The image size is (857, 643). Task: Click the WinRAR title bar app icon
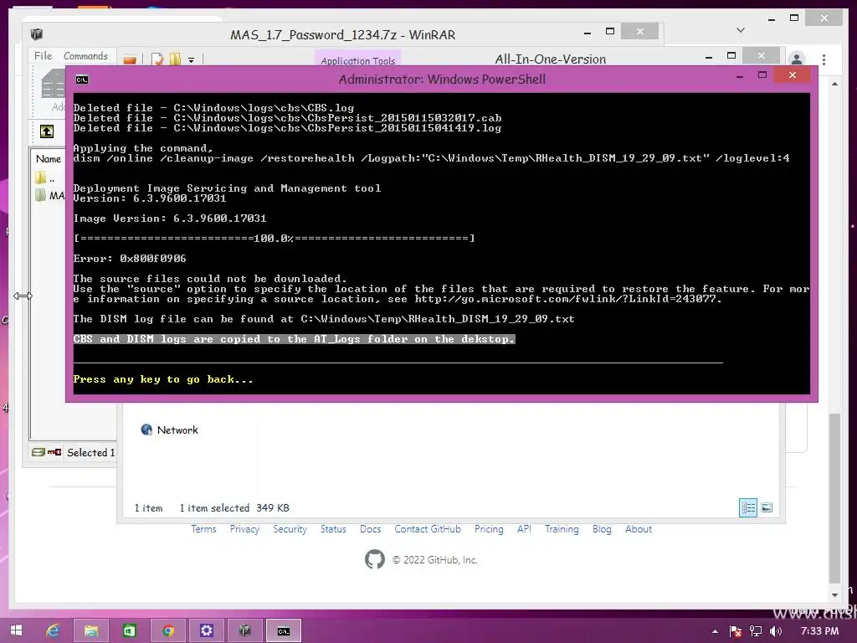pyautogui.click(x=37, y=34)
